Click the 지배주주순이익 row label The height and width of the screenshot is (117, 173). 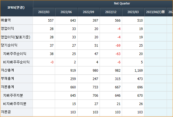click(x=14, y=54)
